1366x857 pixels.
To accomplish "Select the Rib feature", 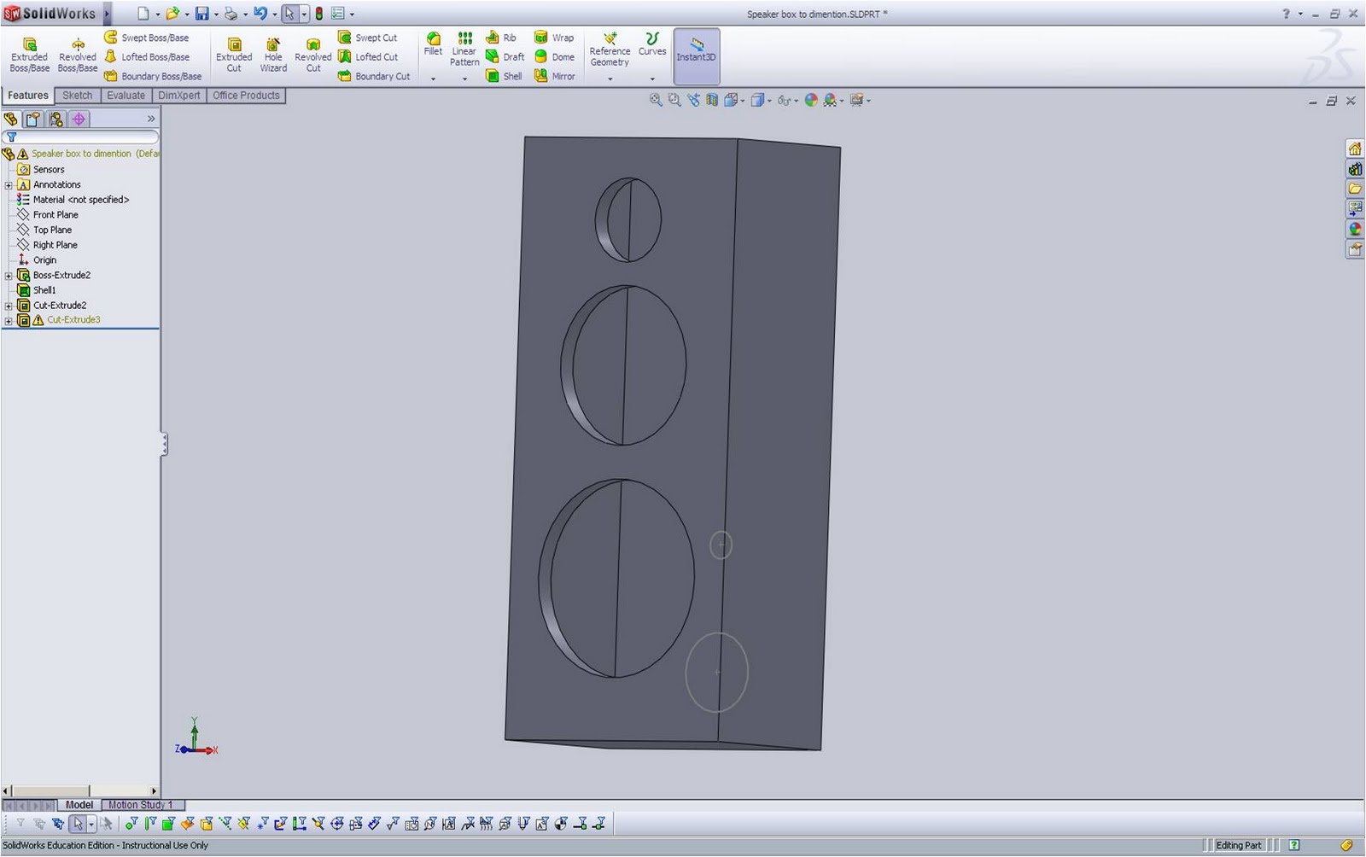I will [x=501, y=38].
